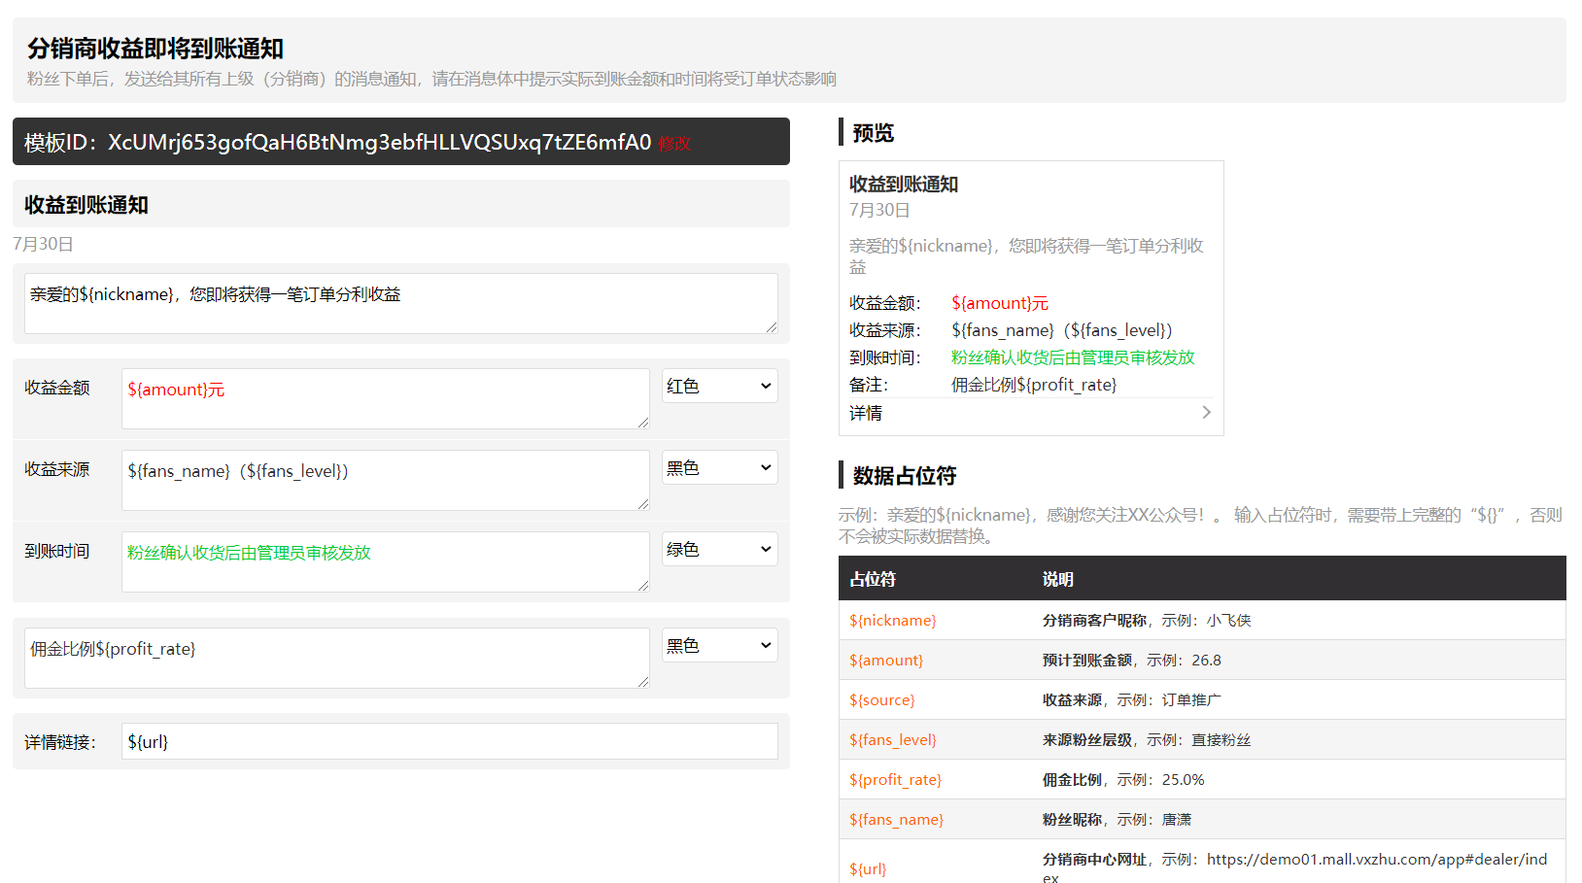This screenshot has width=1582, height=883.
Task: Click the ${source} placeholder row entry
Action: 882,700
